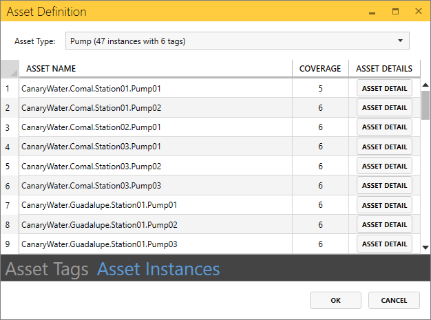Open Asset Detail for Comal.Station01.Pump02
This screenshot has width=431, height=320.
tap(384, 107)
